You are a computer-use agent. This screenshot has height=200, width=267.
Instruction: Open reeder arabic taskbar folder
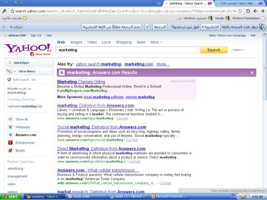pos(87,197)
